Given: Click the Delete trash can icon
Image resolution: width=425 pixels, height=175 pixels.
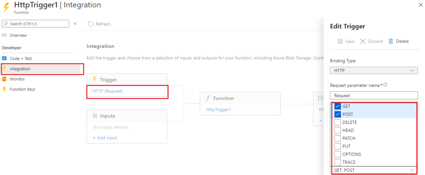Looking at the screenshot, I should [x=391, y=41].
